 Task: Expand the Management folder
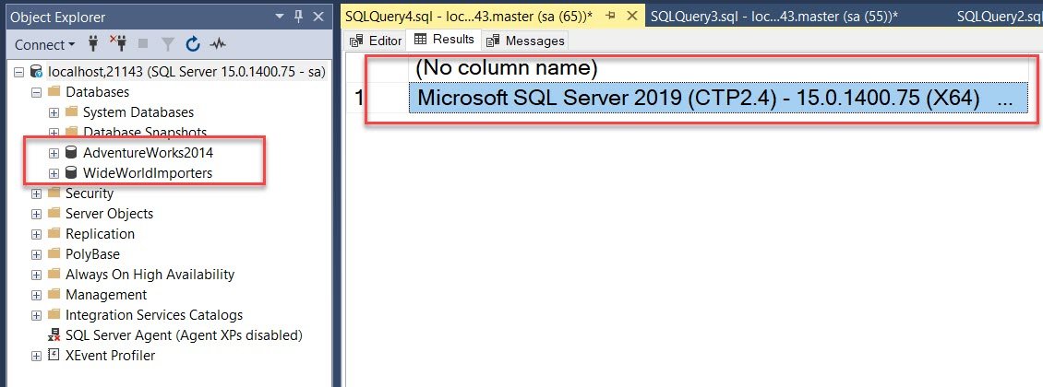(x=37, y=295)
